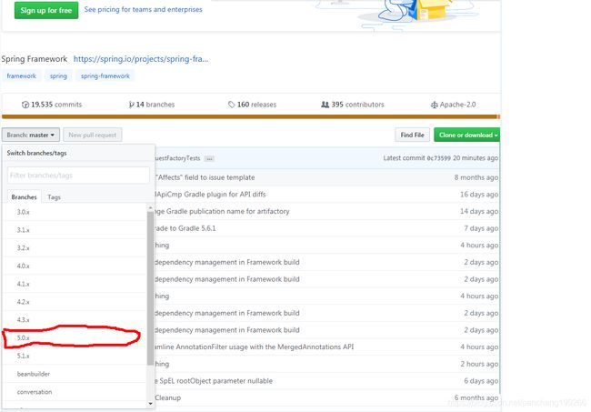Screen dimensions: 591x412
Task: Click the contributors people icon
Action: (x=325, y=105)
